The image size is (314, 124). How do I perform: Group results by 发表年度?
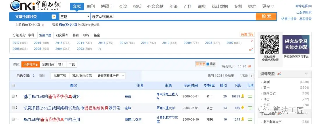45,36
